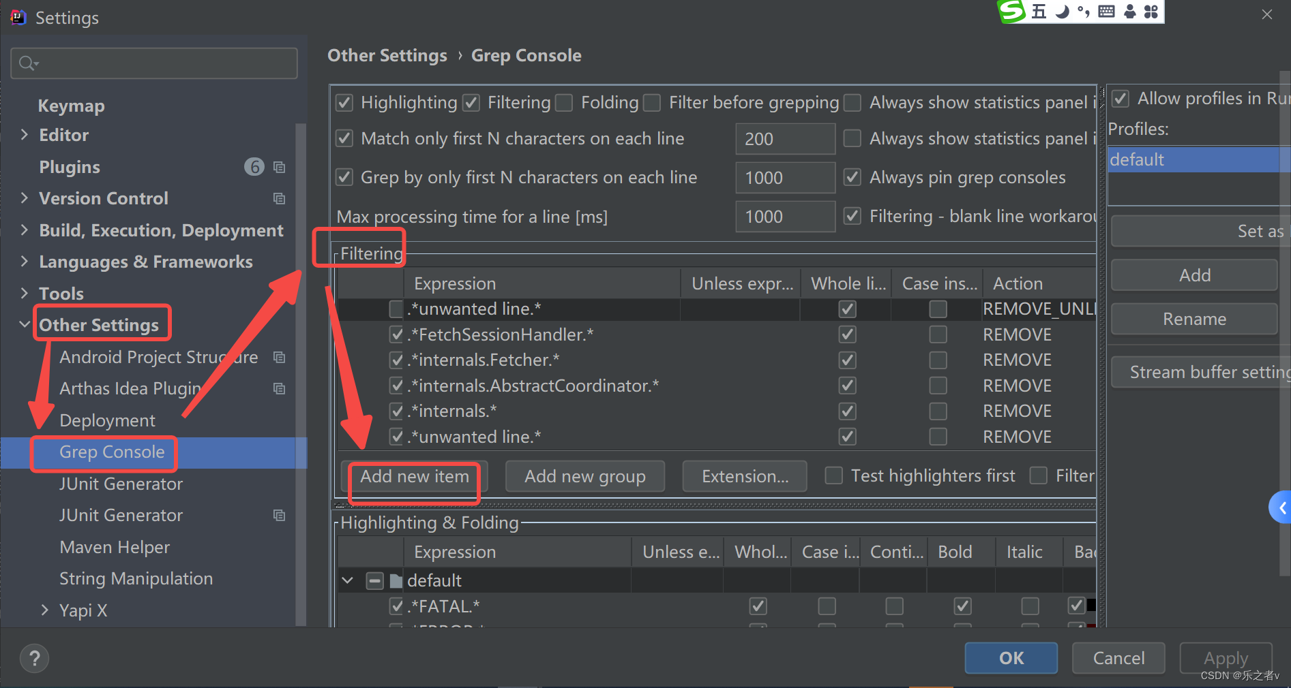Click the folder icon of default group
The height and width of the screenshot is (688, 1291).
(396, 581)
